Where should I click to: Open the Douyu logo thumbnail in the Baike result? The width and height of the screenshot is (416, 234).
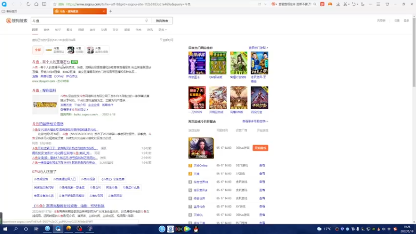point(45,105)
